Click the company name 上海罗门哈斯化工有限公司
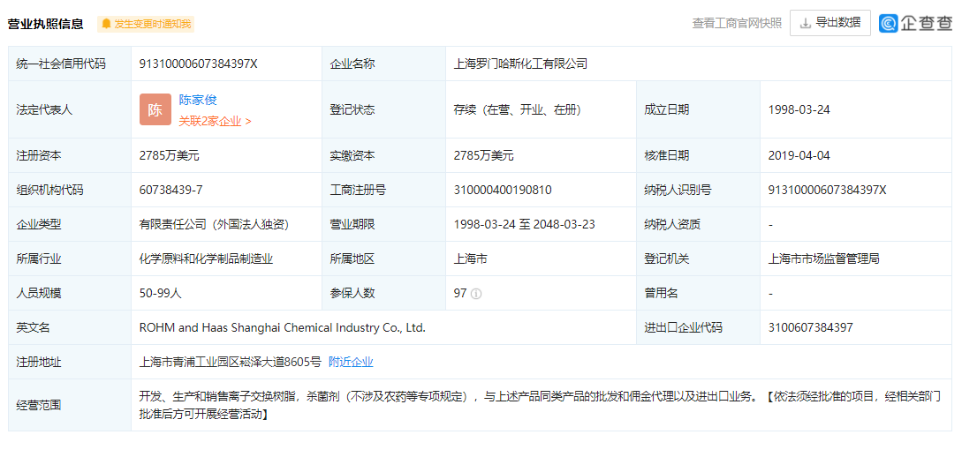 (x=520, y=64)
